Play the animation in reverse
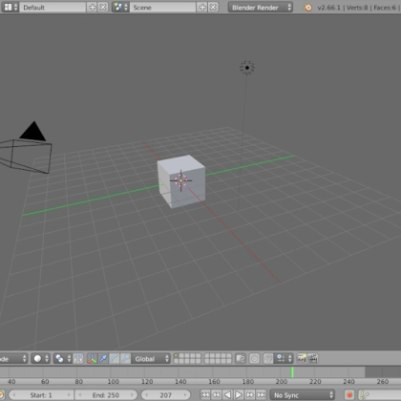This screenshot has height=401, width=401. 227,395
